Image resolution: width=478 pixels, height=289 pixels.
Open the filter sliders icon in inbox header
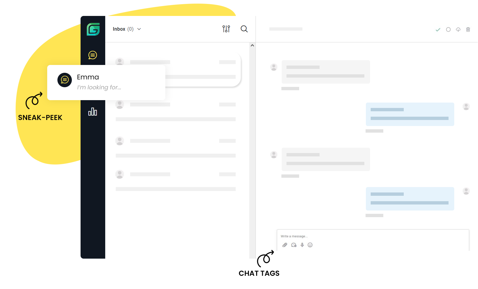pyautogui.click(x=226, y=29)
